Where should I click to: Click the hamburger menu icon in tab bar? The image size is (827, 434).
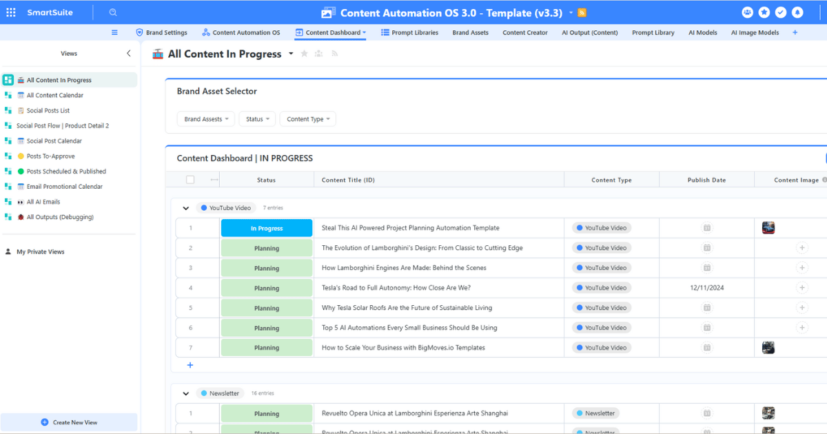(114, 32)
